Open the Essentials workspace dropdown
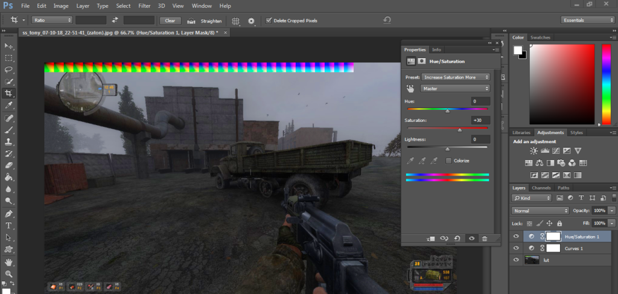The height and width of the screenshot is (294, 618). coord(587,20)
